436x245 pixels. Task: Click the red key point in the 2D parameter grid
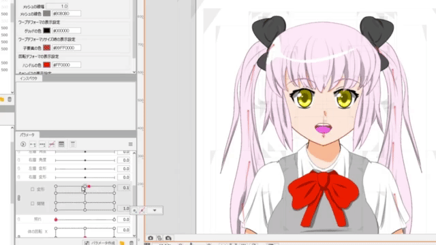(x=89, y=186)
